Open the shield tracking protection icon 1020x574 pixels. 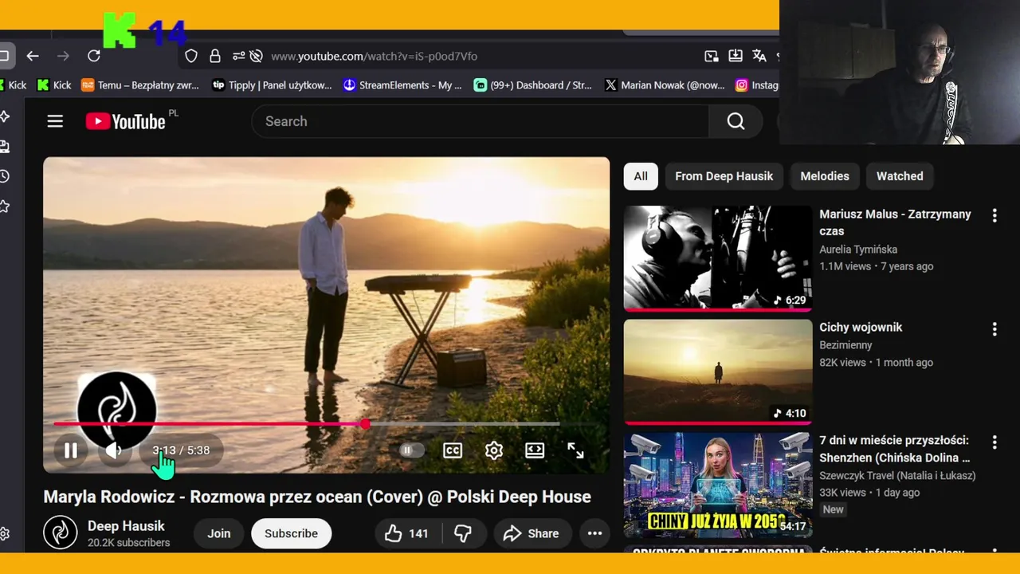click(191, 56)
